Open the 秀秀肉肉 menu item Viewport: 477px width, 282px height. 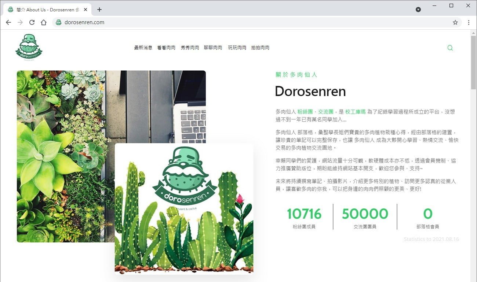tap(190, 48)
